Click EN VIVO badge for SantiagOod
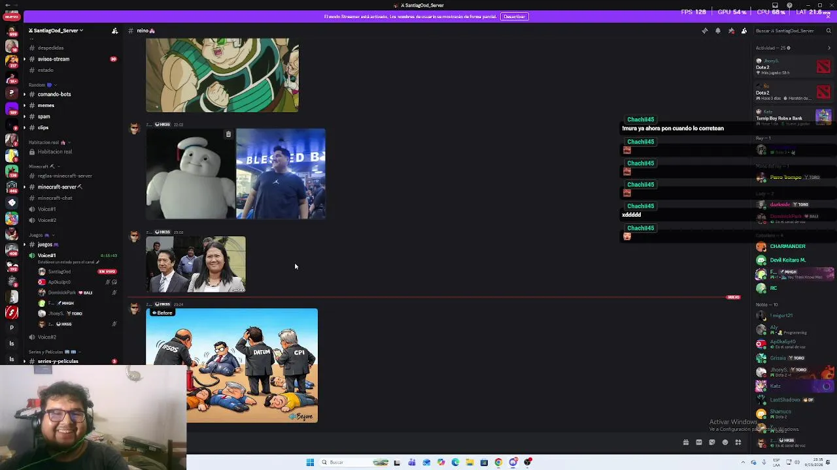This screenshot has height=470, width=837. (107, 272)
